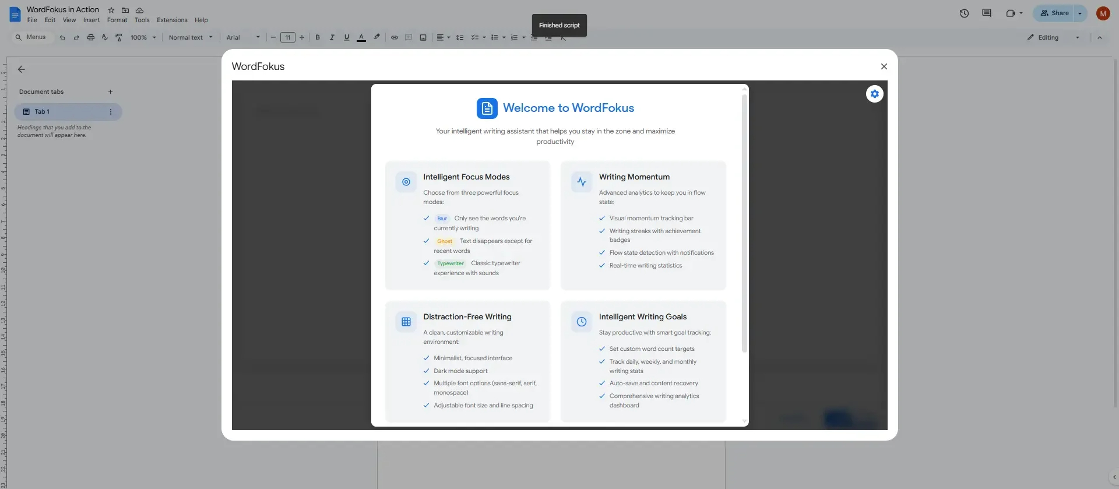Click the Google Docs home icon
This screenshot has width=1119, height=489.
(x=15, y=14)
